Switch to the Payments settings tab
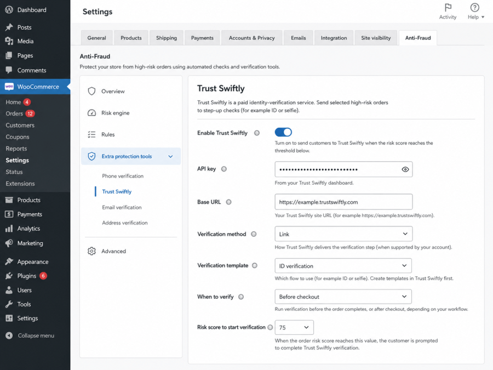The image size is (493, 370). click(202, 38)
